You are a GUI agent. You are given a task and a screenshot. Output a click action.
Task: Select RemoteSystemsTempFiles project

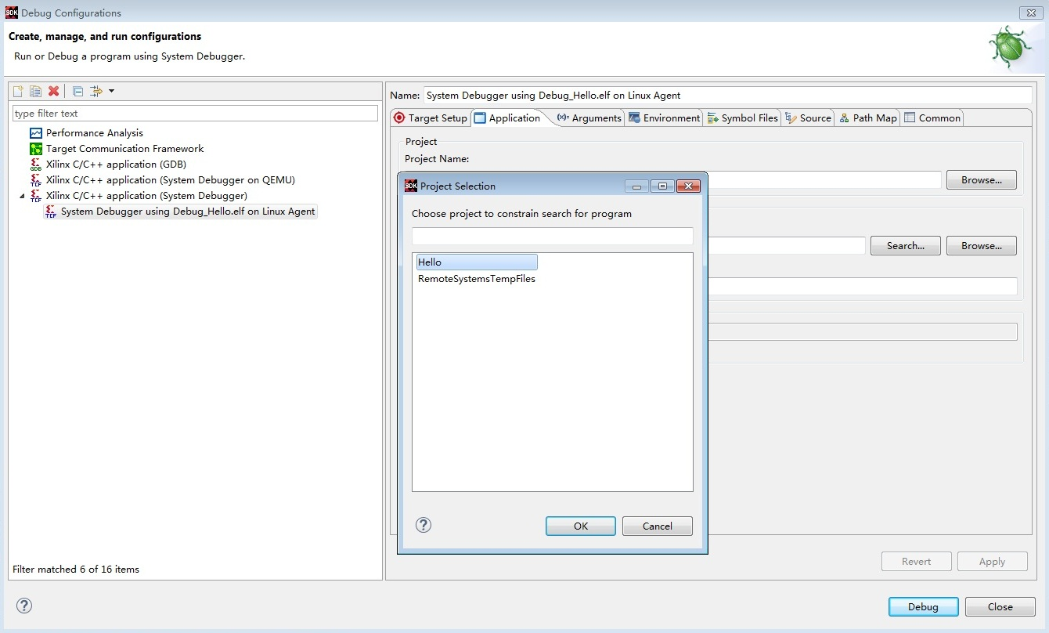tap(476, 278)
